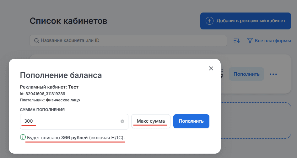Clear the top-up amount field
Image resolution: width=297 pixels, height=158 pixels.
[x=122, y=121]
